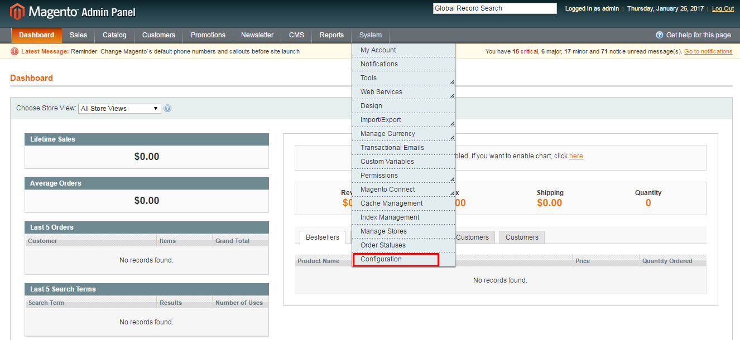Open the Go to notifications link
Image resolution: width=740 pixels, height=340 pixels.
coord(708,51)
